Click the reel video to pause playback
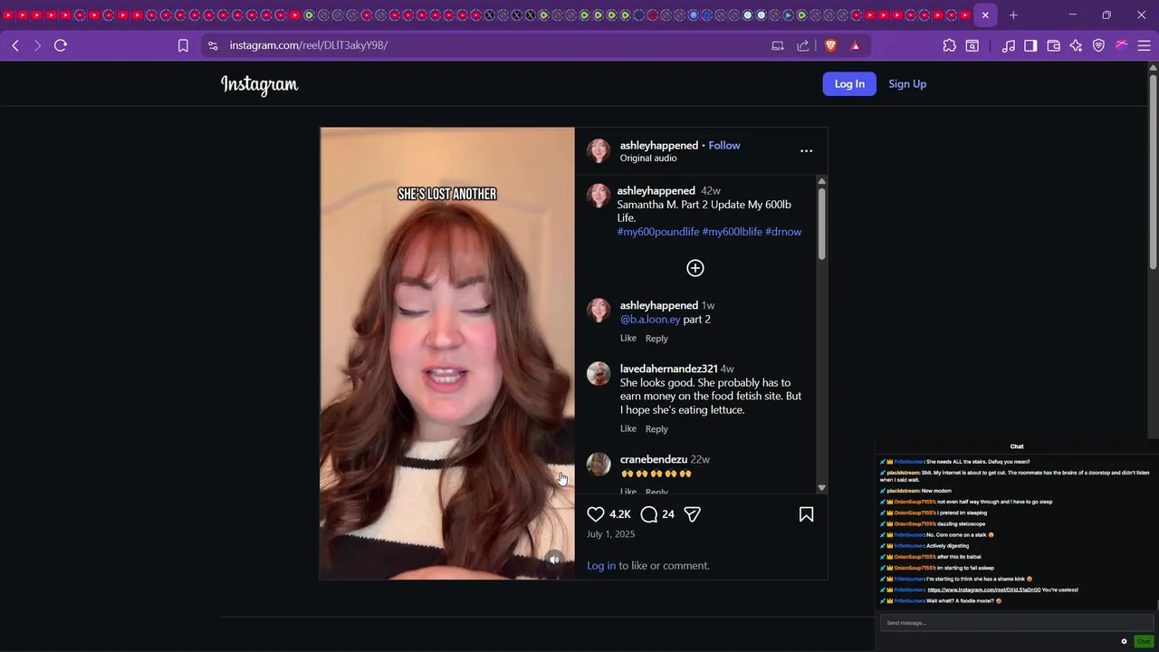The image size is (1159, 652). [x=447, y=353]
